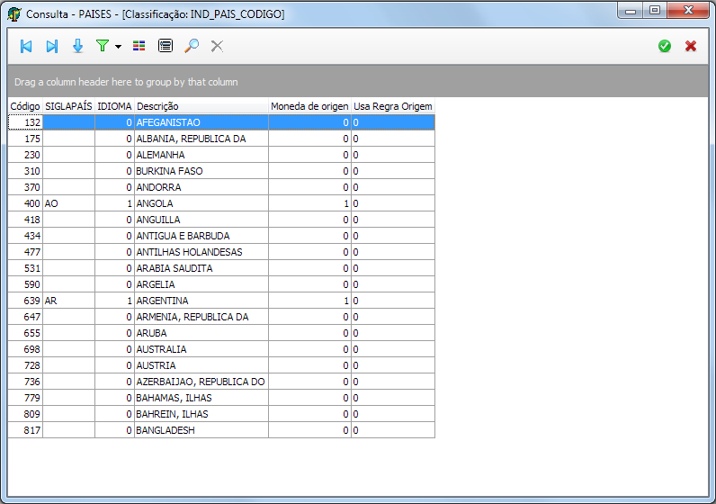Click the Moneda de origen header
The image size is (716, 504).
(309, 106)
